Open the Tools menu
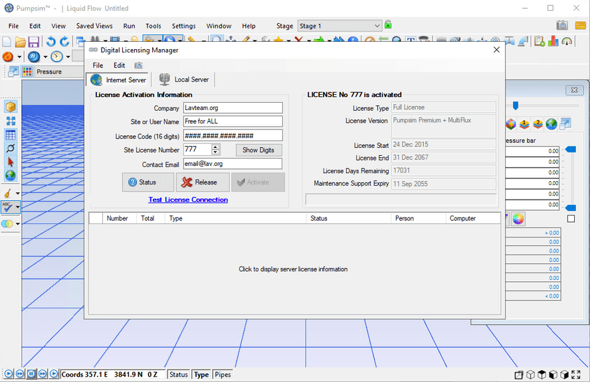The height and width of the screenshot is (382, 590). (153, 26)
